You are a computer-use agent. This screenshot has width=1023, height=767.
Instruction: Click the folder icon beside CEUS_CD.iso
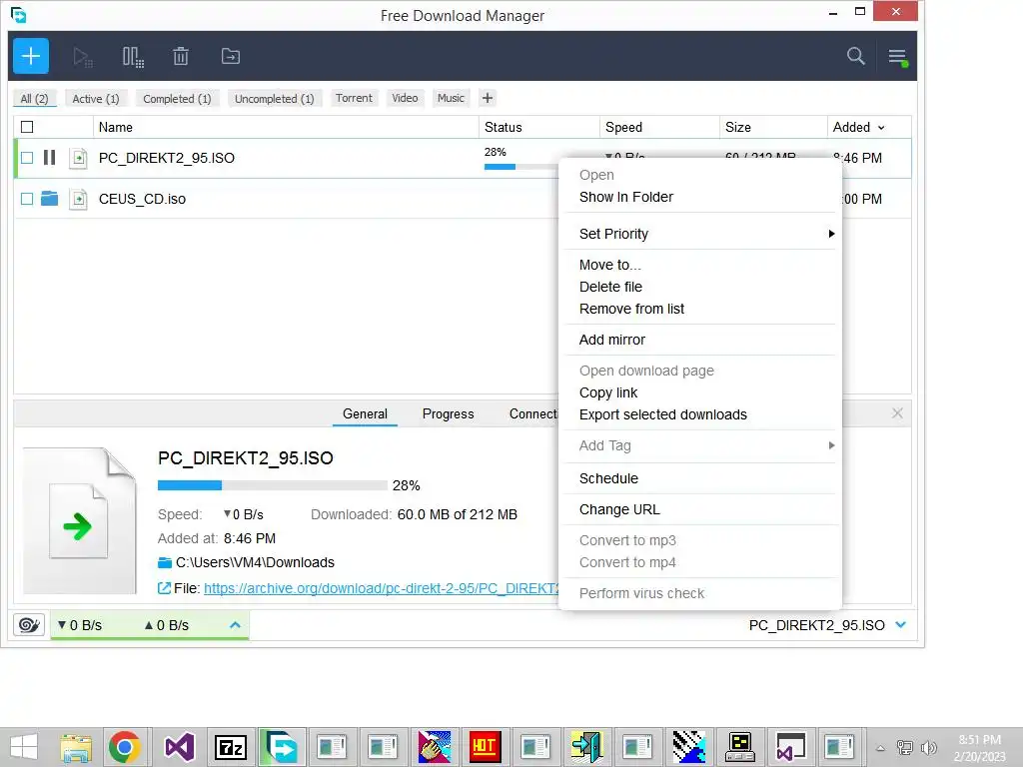click(x=50, y=199)
